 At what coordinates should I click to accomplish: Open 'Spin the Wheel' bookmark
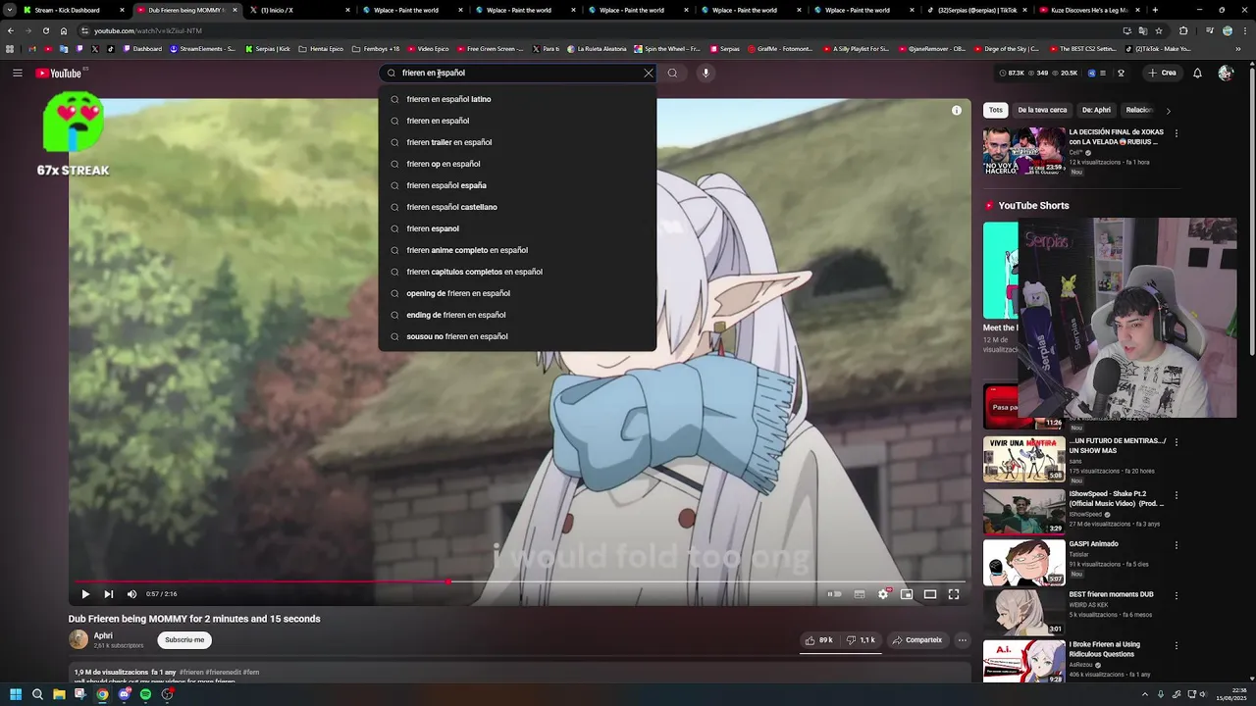[667, 48]
